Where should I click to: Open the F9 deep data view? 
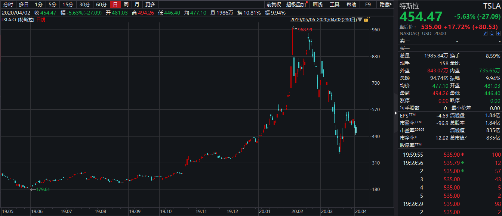pos(368,4)
